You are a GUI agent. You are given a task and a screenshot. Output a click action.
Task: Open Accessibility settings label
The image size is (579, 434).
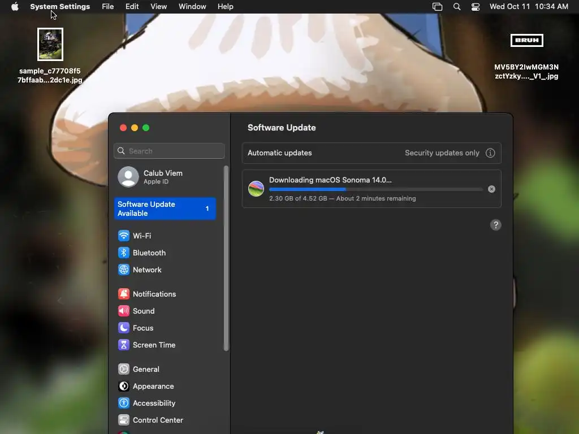coord(154,403)
